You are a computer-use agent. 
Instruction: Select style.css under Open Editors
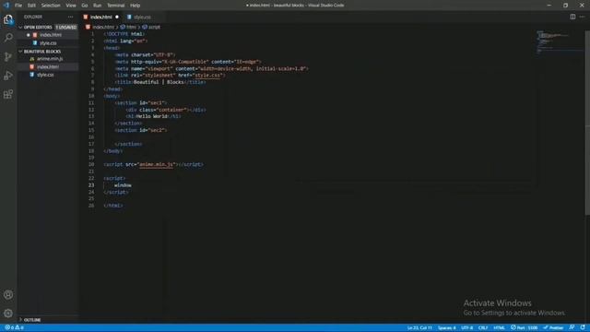click(48, 43)
